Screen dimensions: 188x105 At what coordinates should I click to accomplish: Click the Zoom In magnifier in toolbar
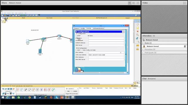point(28,15)
